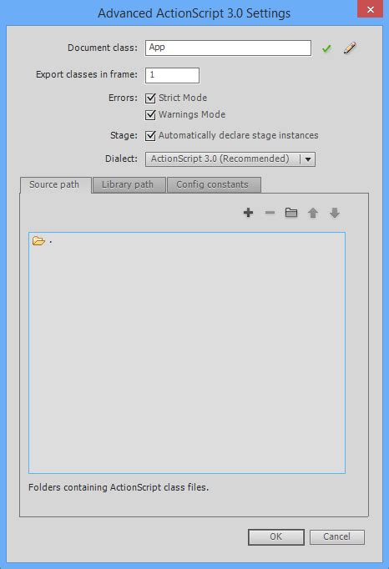
Task: Remove selected path with minus icon
Action: (270, 213)
